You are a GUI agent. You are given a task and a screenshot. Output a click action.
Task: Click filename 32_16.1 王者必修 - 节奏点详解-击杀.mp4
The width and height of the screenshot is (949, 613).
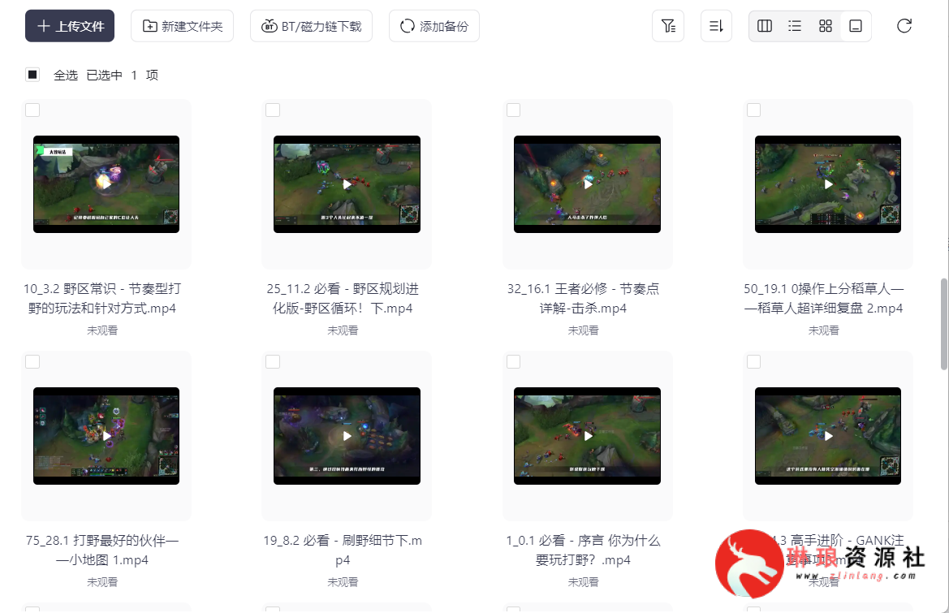[583, 298]
